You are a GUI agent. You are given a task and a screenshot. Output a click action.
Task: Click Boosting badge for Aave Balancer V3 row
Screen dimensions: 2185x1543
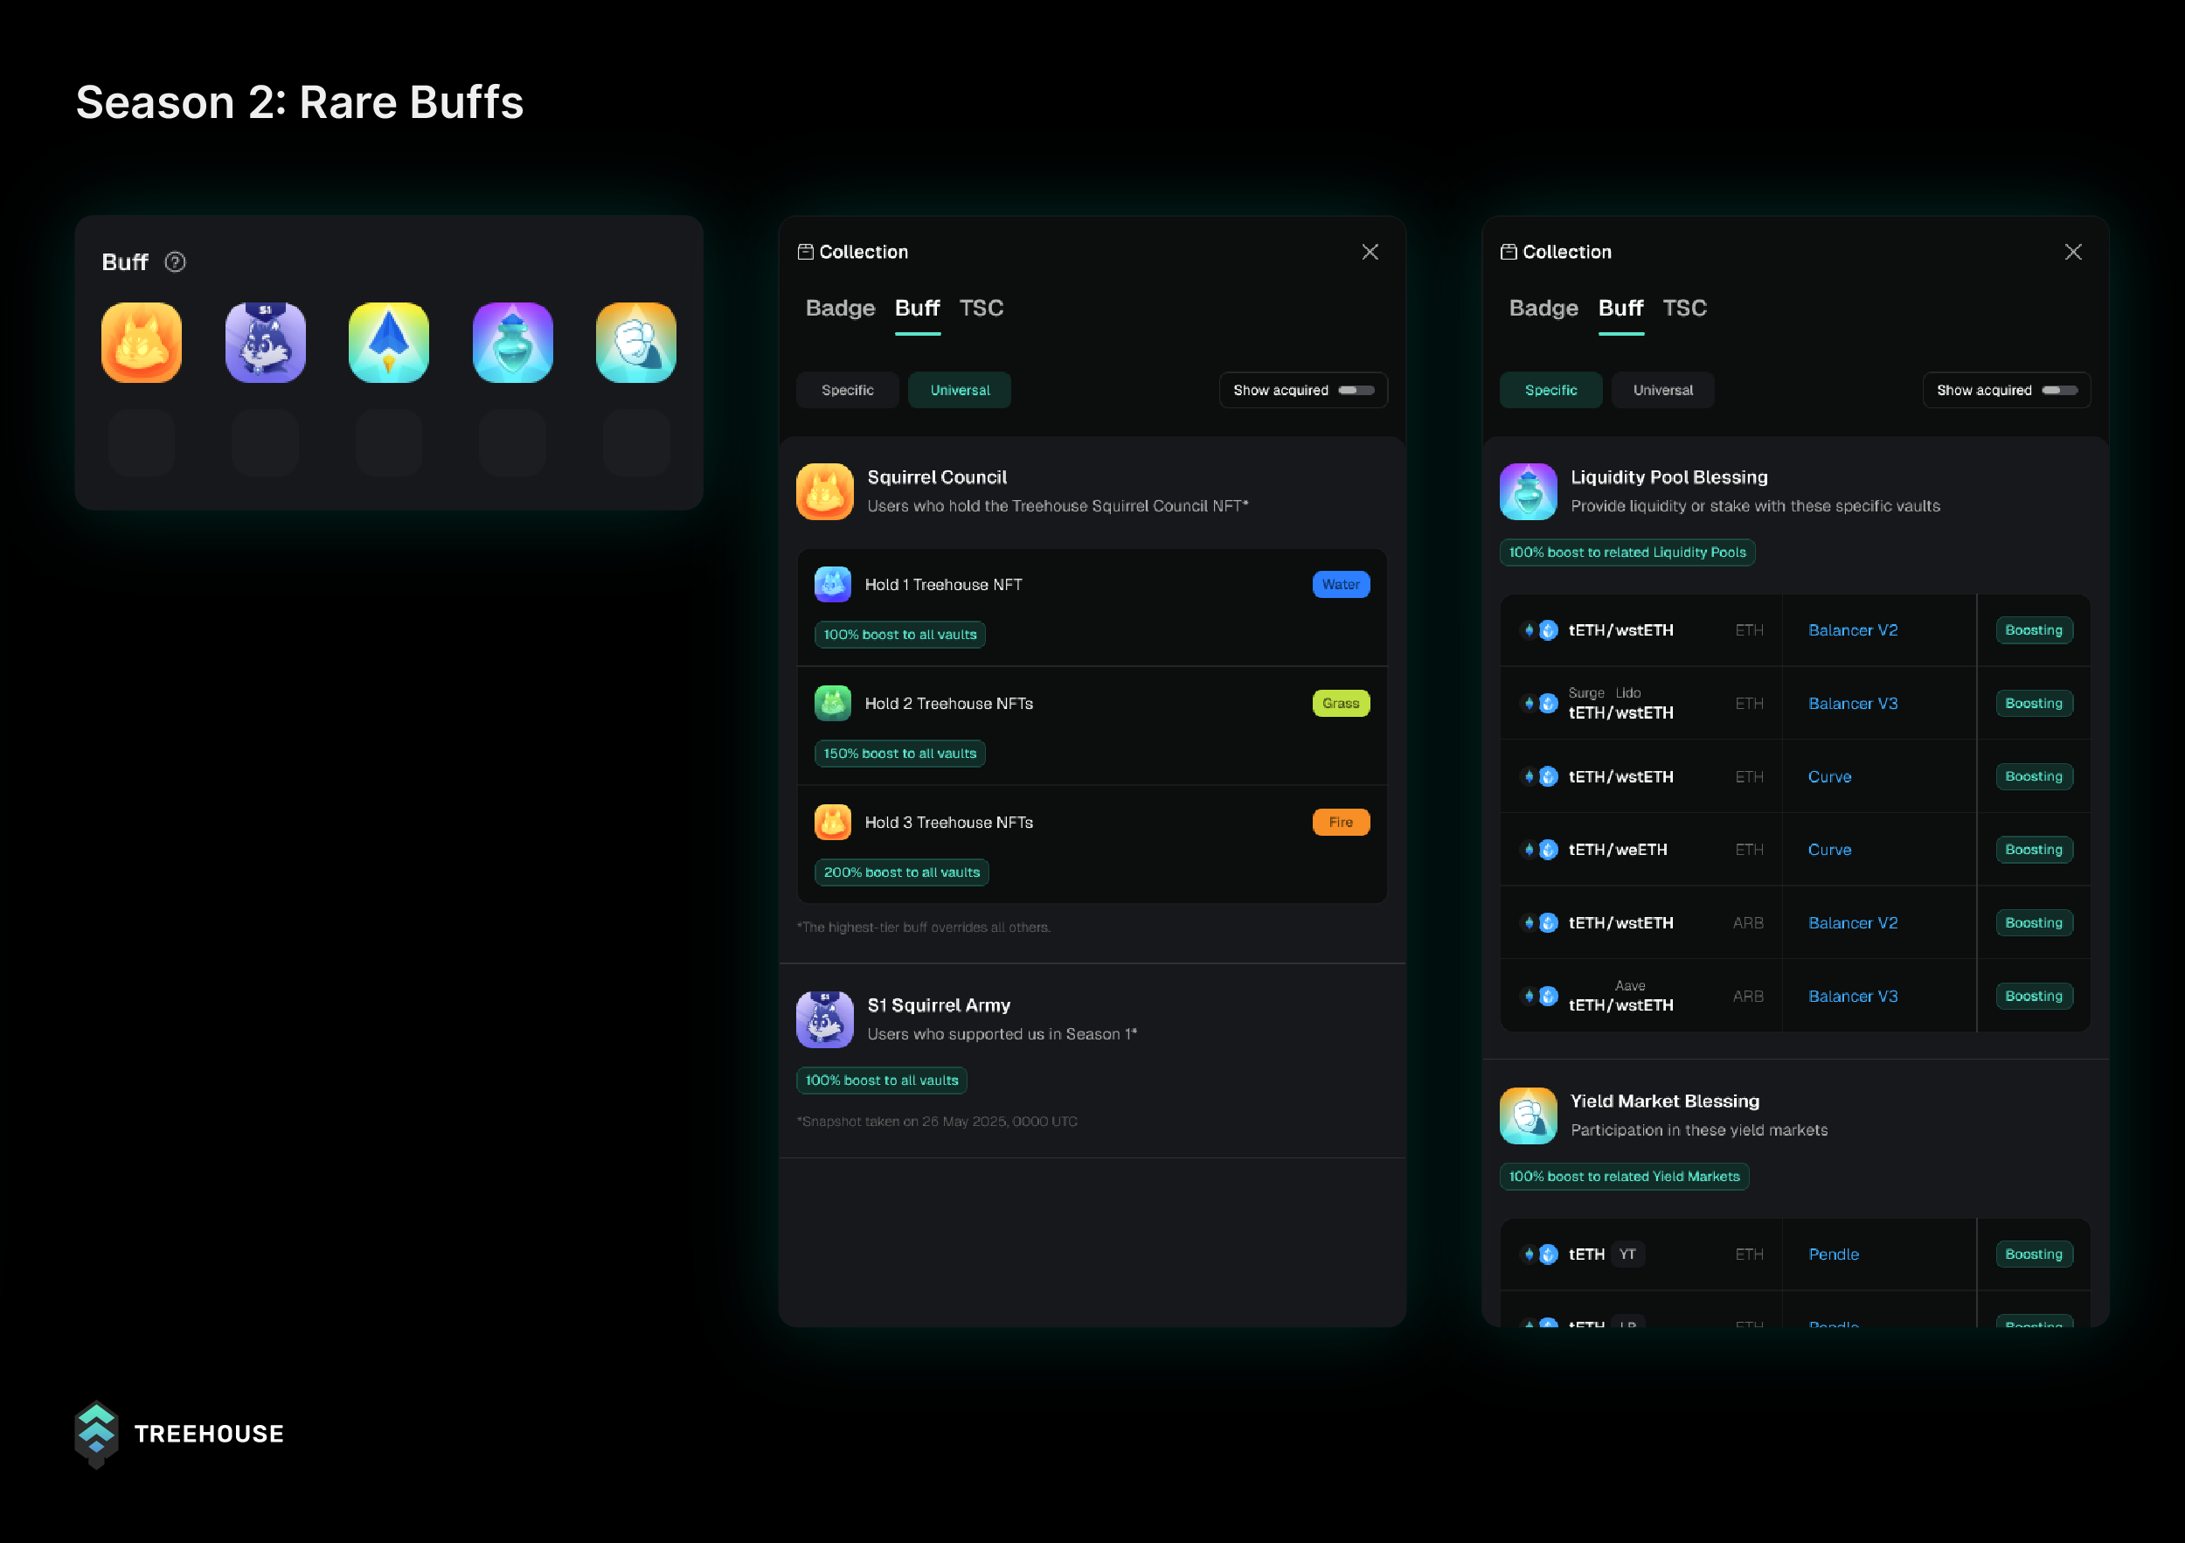point(2034,997)
